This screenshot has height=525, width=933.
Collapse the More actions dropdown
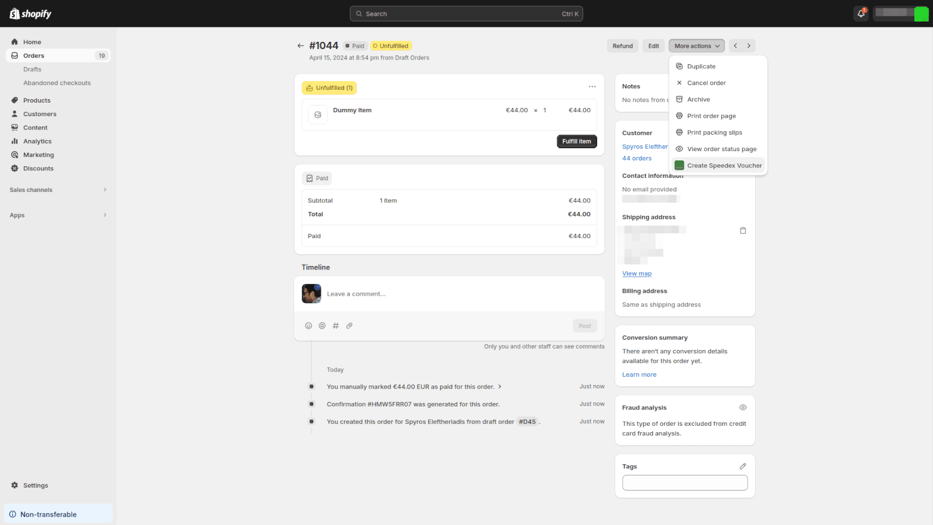[x=696, y=46]
